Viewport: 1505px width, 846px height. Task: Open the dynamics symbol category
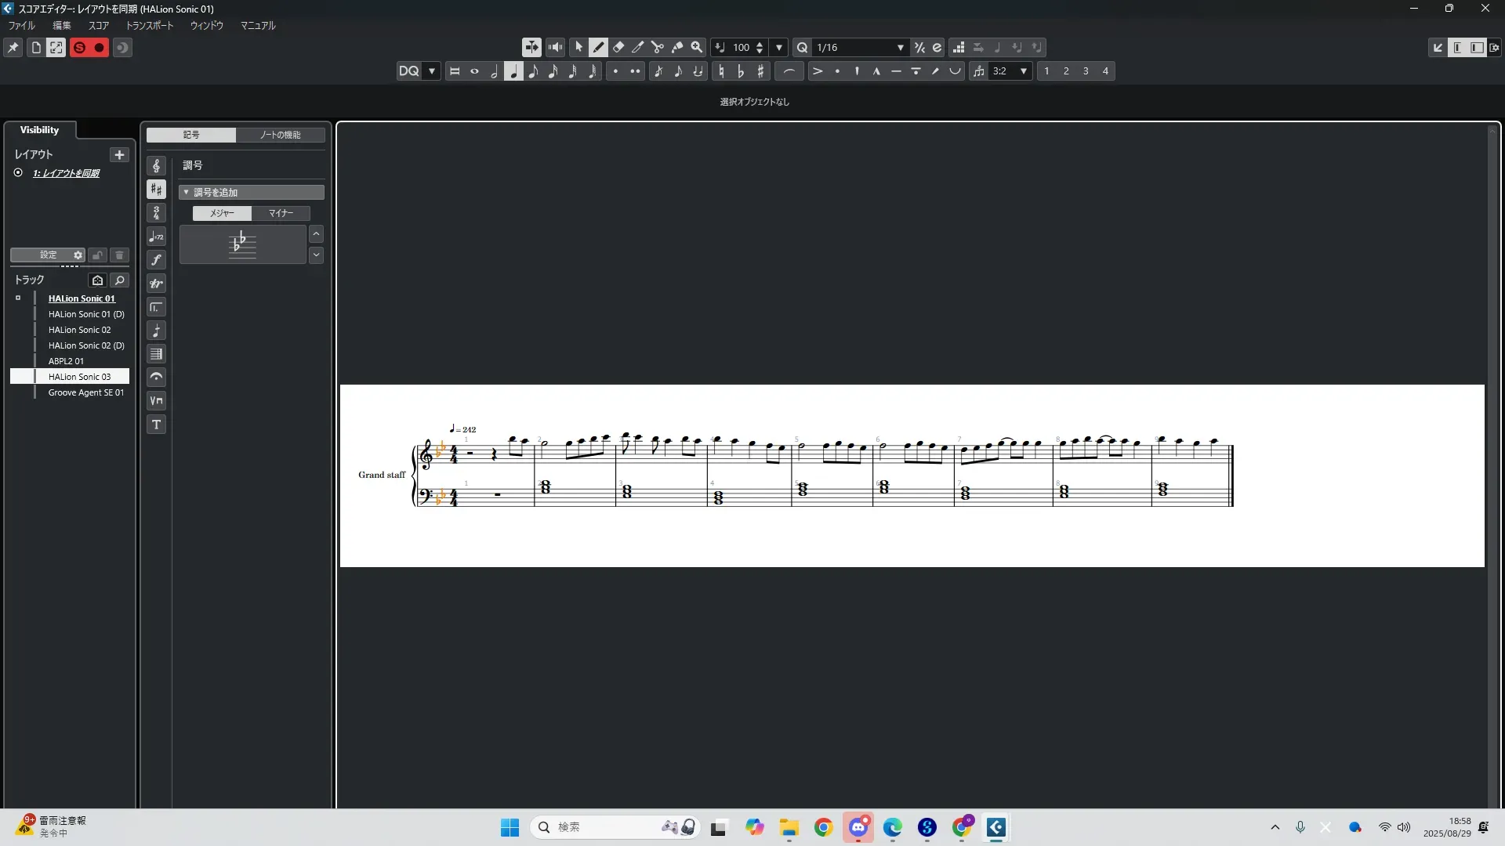coord(156,260)
